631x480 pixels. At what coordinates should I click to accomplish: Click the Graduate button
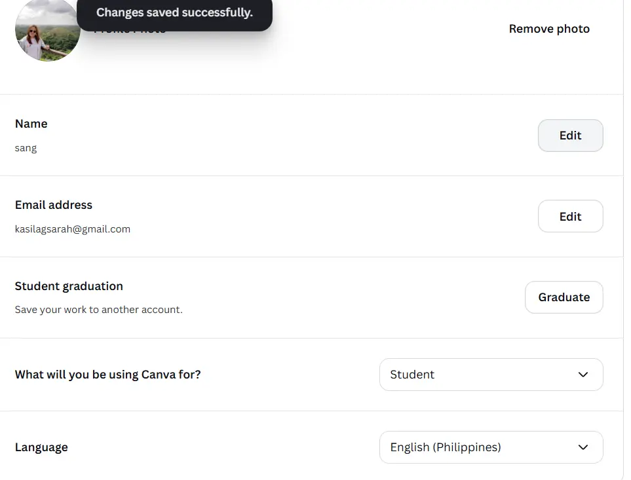564,297
